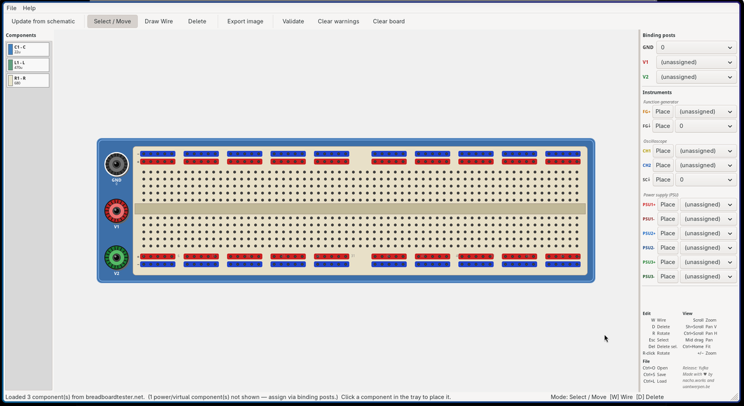The width and height of the screenshot is (744, 406).
Task: Click the 'Mode: Select / Move' status text
Action: click(578, 397)
